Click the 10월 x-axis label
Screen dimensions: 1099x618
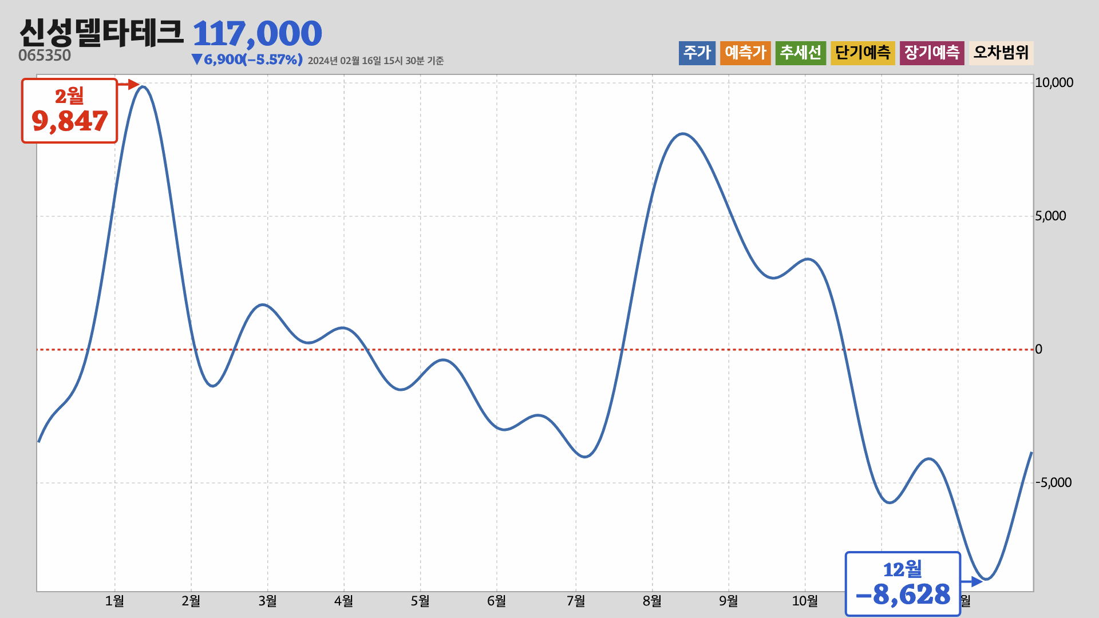(805, 601)
